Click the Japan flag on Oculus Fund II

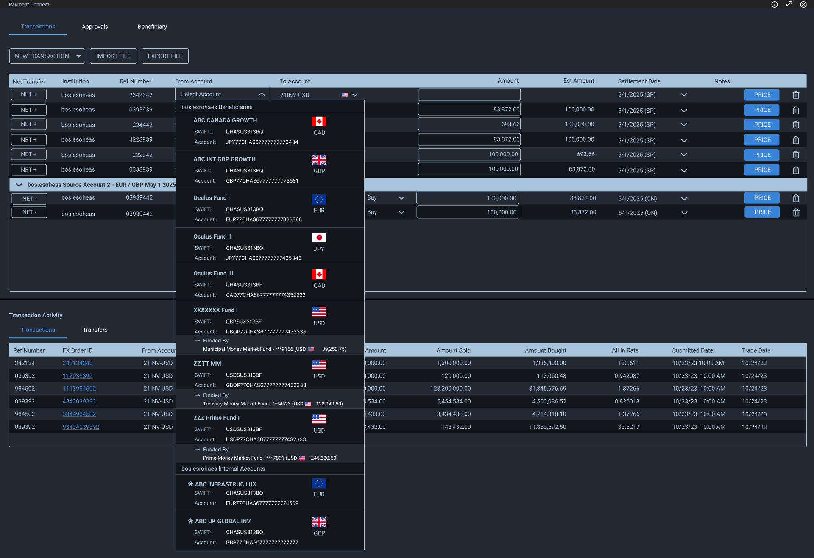[x=319, y=237]
